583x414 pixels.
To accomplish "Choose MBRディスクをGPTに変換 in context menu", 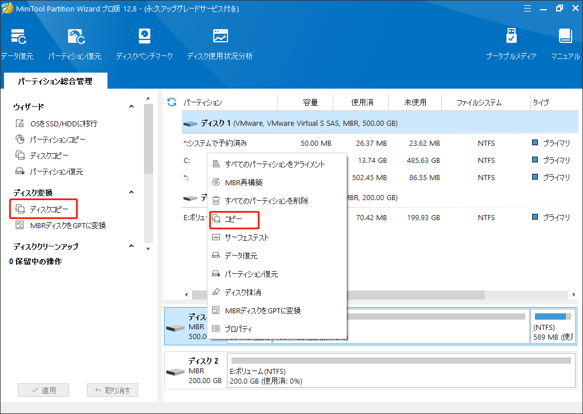I will click(x=277, y=310).
